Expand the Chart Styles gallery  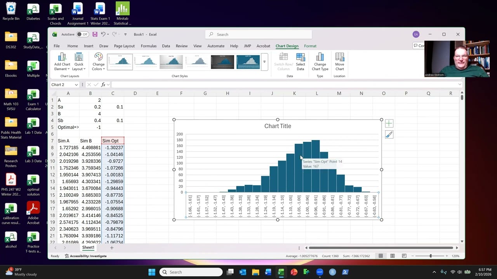(264, 62)
